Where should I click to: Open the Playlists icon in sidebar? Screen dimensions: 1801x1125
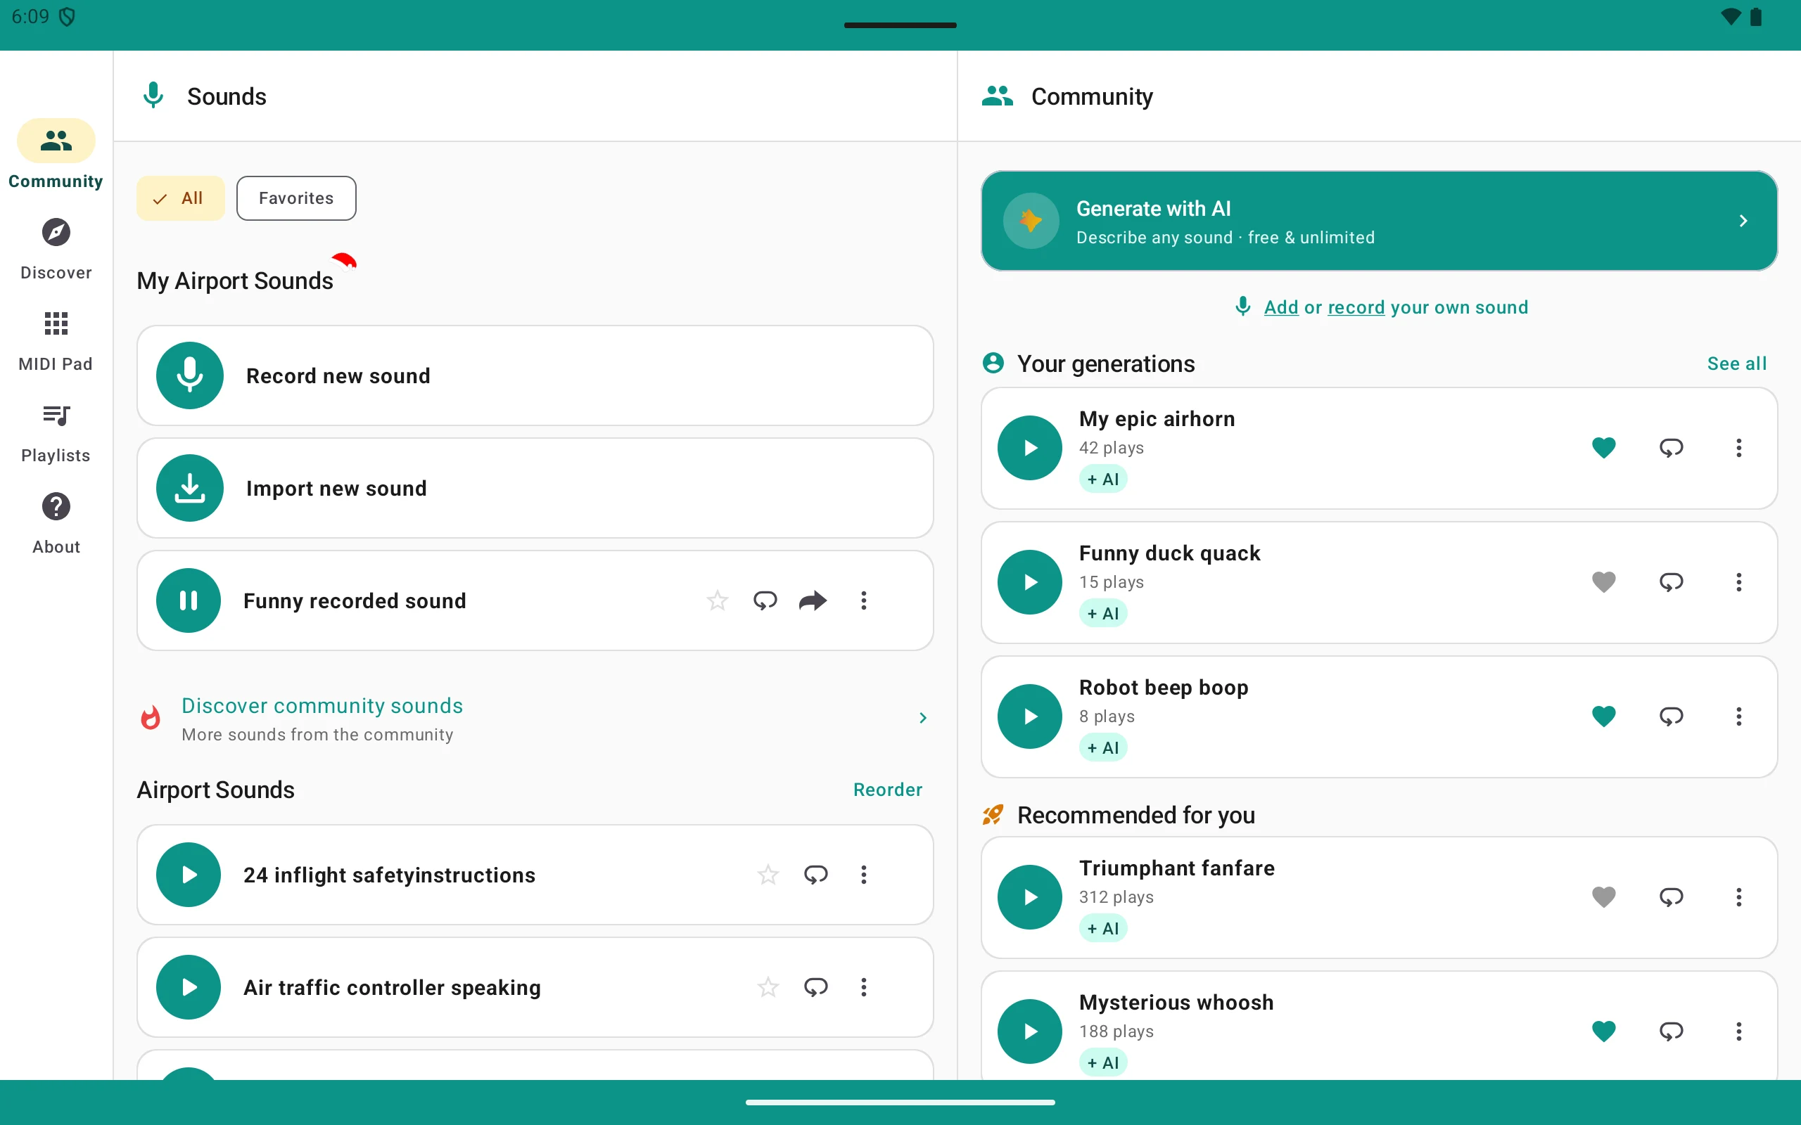(x=56, y=415)
